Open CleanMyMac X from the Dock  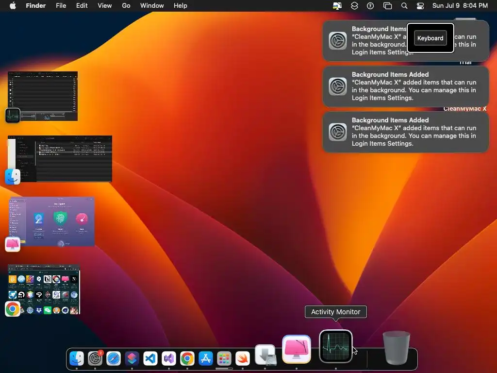point(297,349)
